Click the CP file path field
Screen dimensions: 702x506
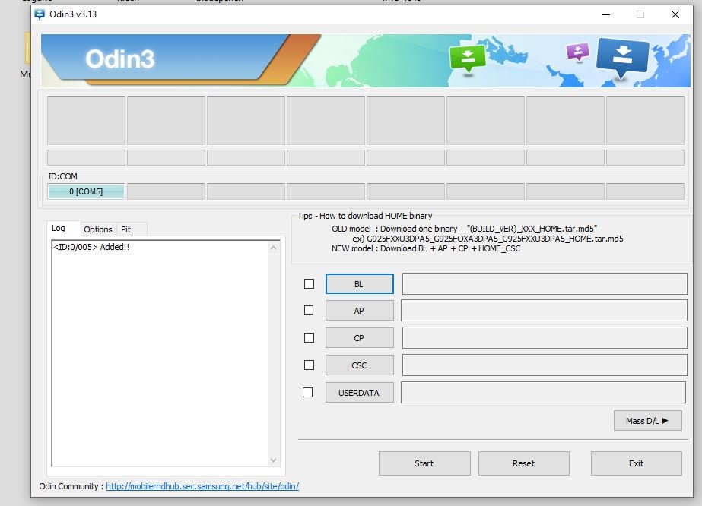coord(545,338)
